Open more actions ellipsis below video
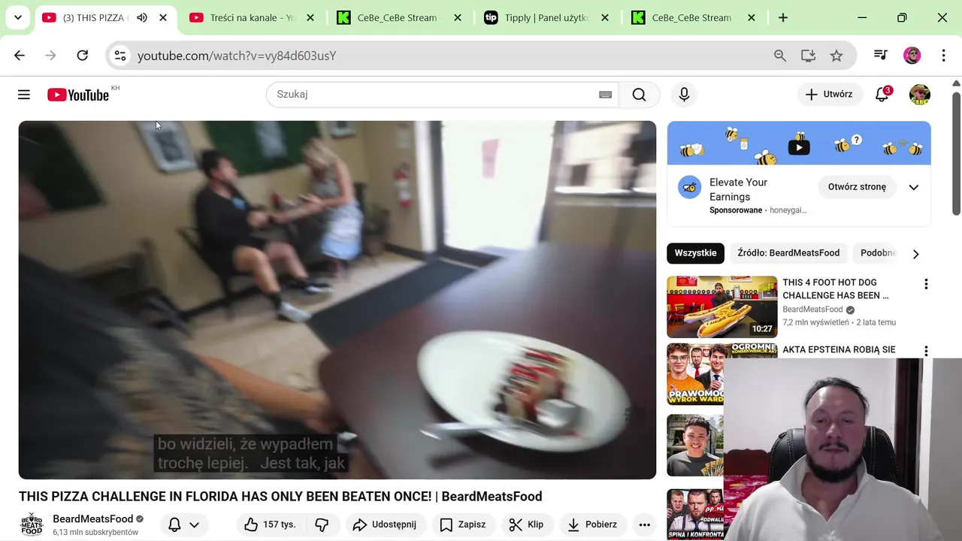The image size is (962, 541). point(644,524)
